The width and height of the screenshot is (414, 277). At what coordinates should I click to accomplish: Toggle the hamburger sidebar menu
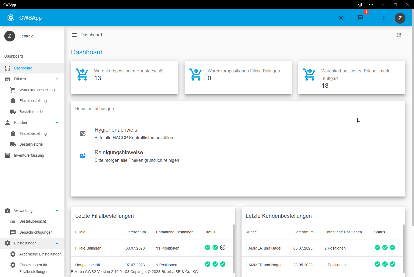pos(74,35)
